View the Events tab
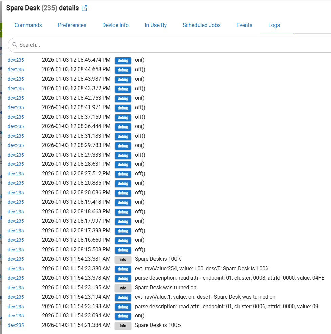Image resolution: width=331 pixels, height=334 pixels. pyautogui.click(x=244, y=25)
